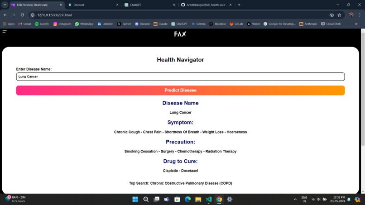Click the Top Search COPD text
This screenshot has height=205, width=365.
click(180, 183)
